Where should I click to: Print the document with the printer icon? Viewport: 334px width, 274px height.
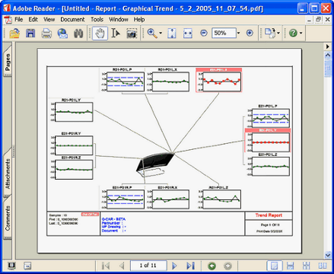tap(46, 33)
